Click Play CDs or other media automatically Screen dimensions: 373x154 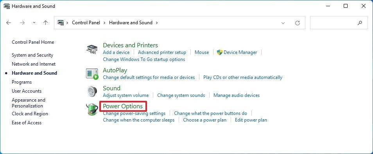point(243,77)
